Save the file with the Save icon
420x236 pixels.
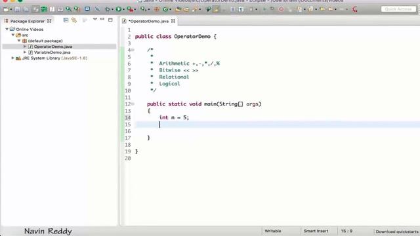[17, 9]
